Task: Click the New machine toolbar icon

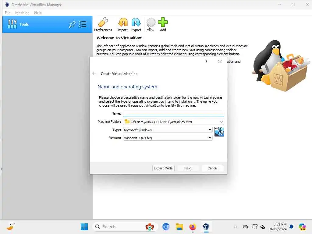Action: (151, 24)
